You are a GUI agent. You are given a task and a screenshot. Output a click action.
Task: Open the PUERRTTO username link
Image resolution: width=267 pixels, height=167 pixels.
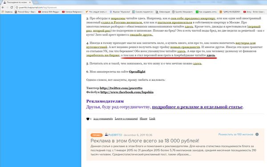(115, 135)
